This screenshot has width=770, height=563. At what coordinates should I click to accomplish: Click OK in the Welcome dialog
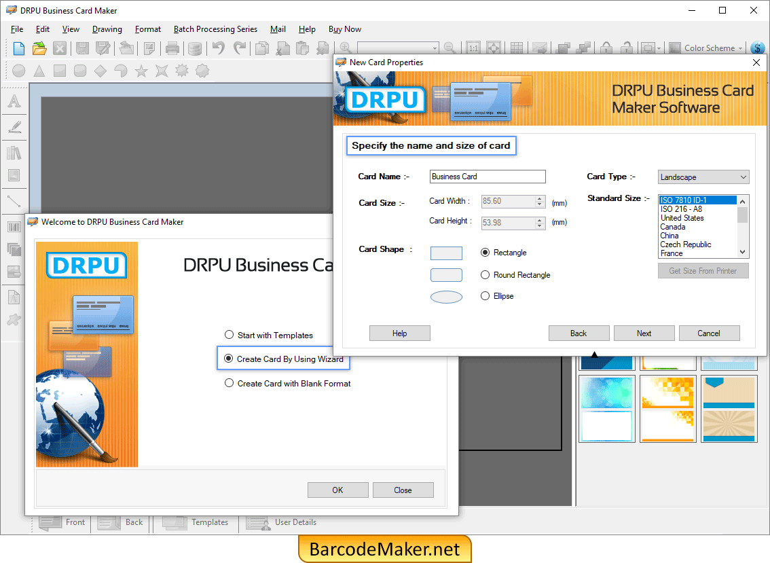pos(338,490)
